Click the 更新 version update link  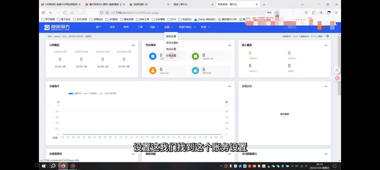pos(320,36)
